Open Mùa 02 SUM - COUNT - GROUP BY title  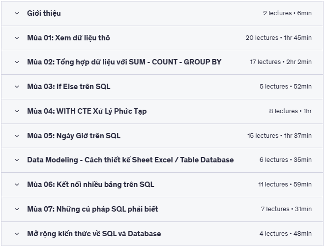[124, 62]
